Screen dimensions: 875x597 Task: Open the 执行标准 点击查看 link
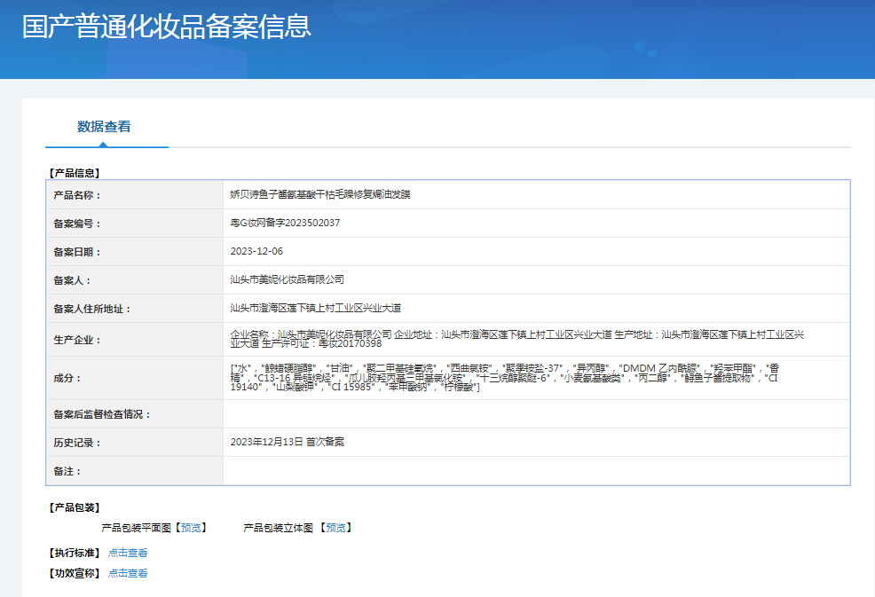(128, 553)
